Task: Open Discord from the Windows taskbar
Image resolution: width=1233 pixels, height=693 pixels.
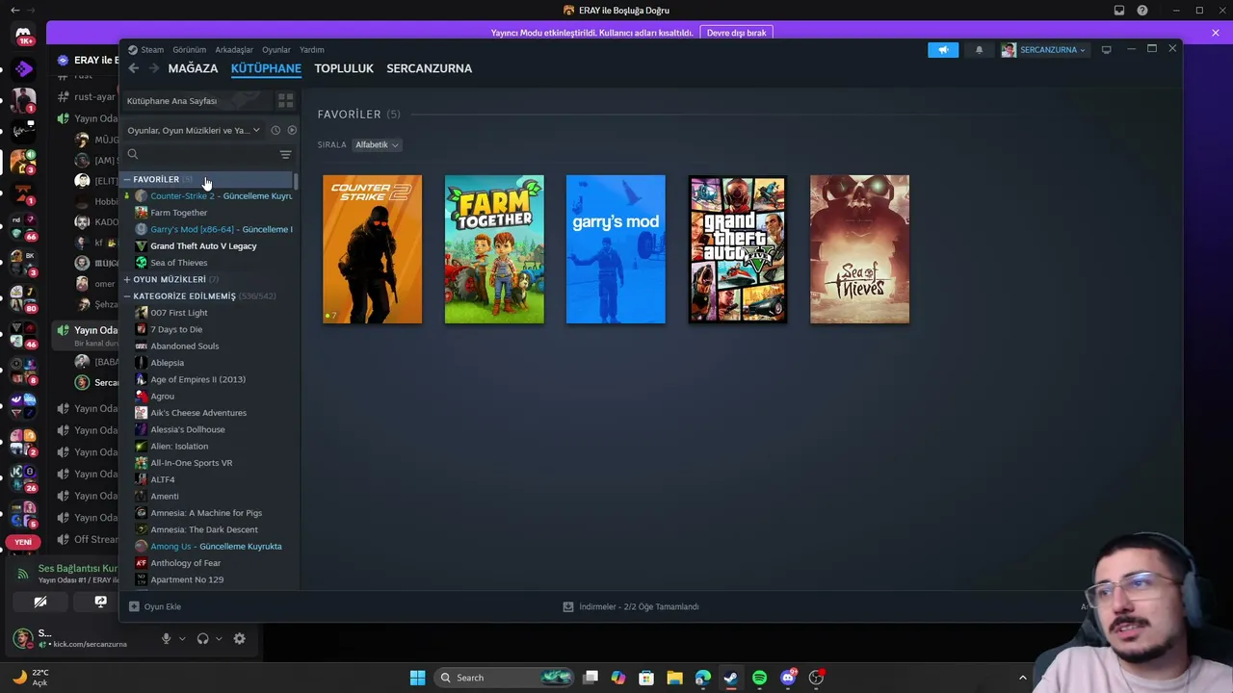Action: pyautogui.click(x=788, y=678)
